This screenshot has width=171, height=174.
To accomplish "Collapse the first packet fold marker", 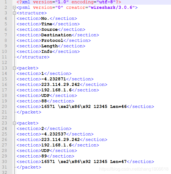I will tap(14, 68).
